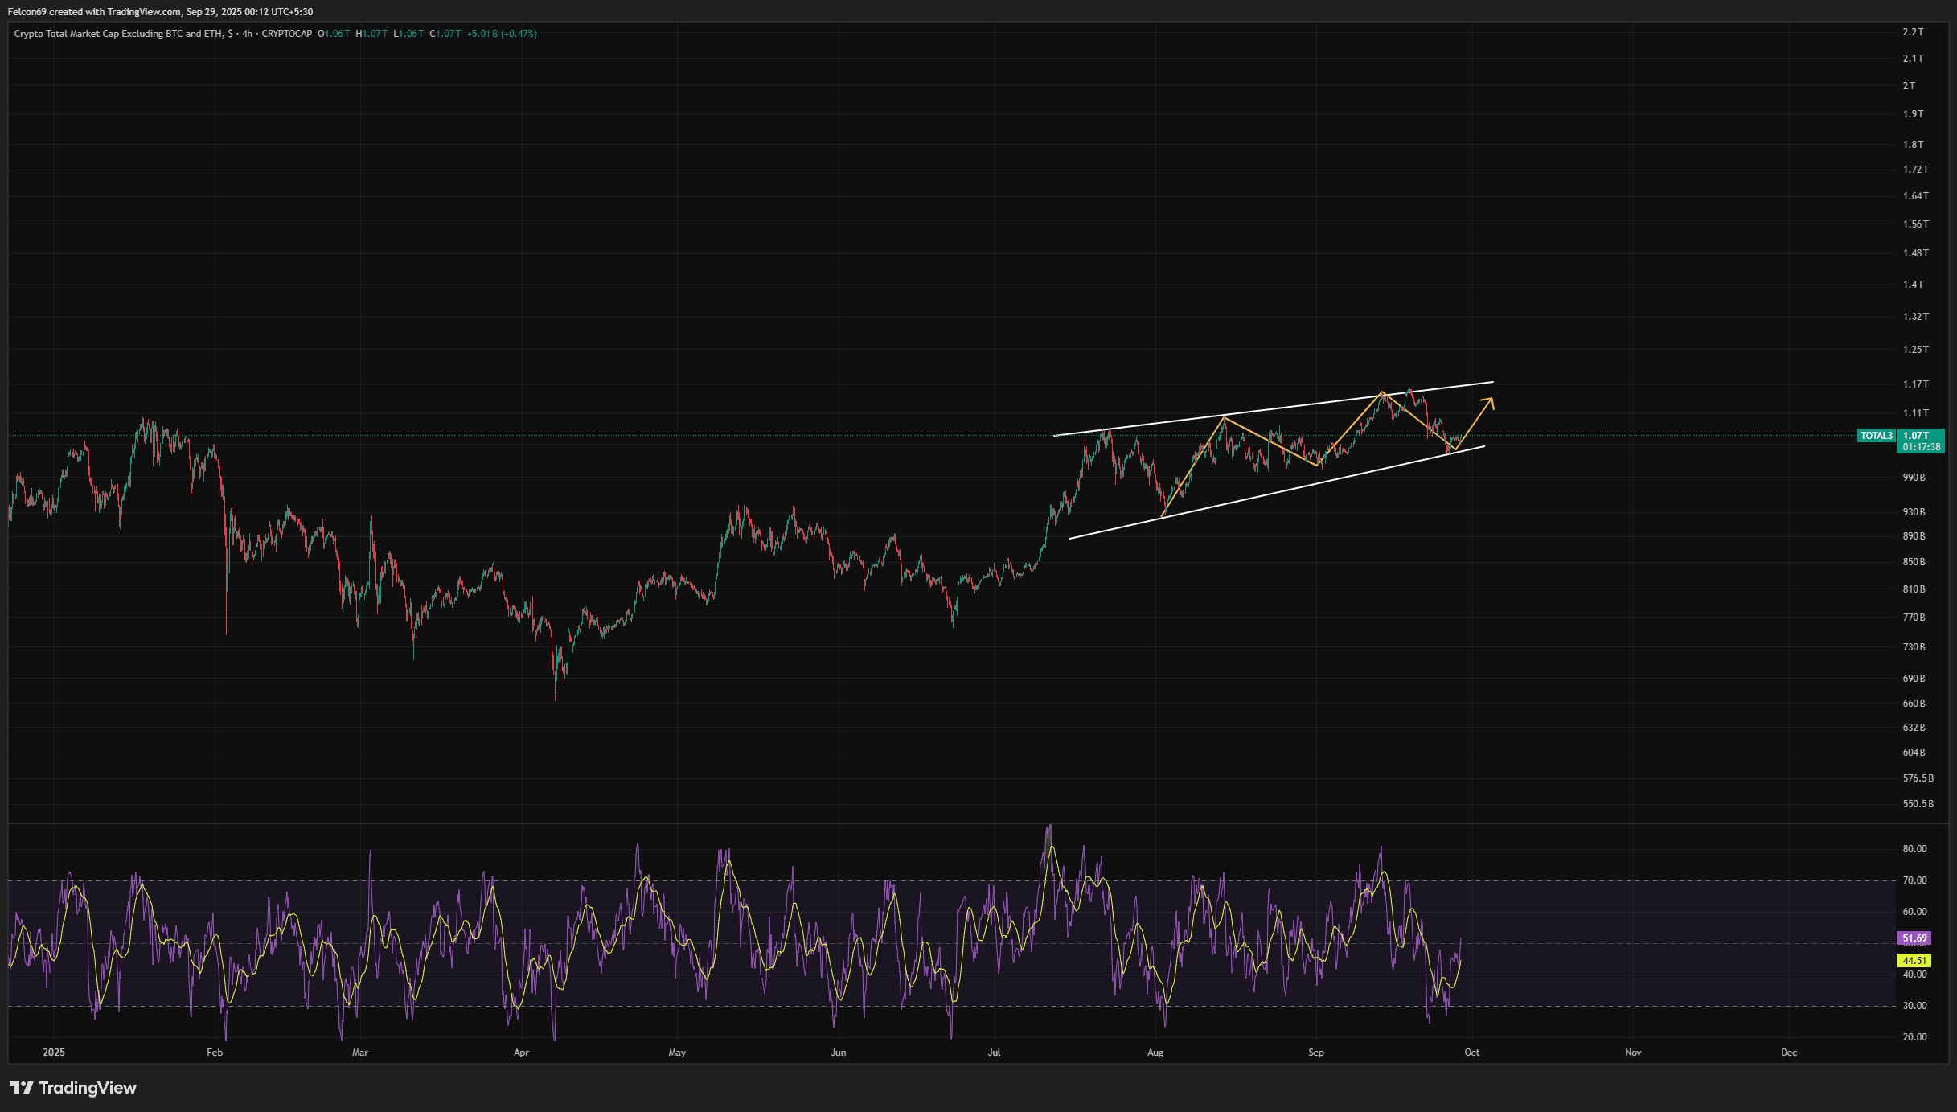Screen dimensions: 1957x1112
Task: Click the purple 51.69 RSI value label
Action: pyautogui.click(x=1914, y=938)
